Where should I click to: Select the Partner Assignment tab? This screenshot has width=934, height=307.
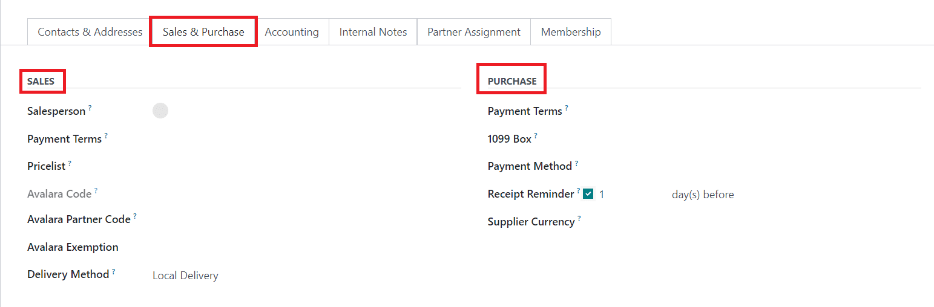[473, 32]
